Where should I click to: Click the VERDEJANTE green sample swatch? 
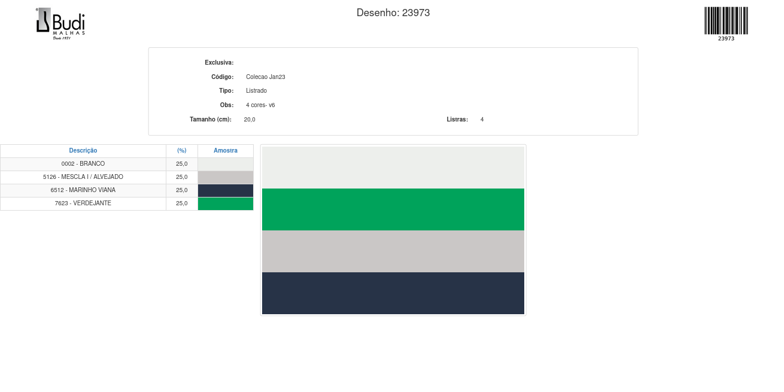[x=226, y=203]
